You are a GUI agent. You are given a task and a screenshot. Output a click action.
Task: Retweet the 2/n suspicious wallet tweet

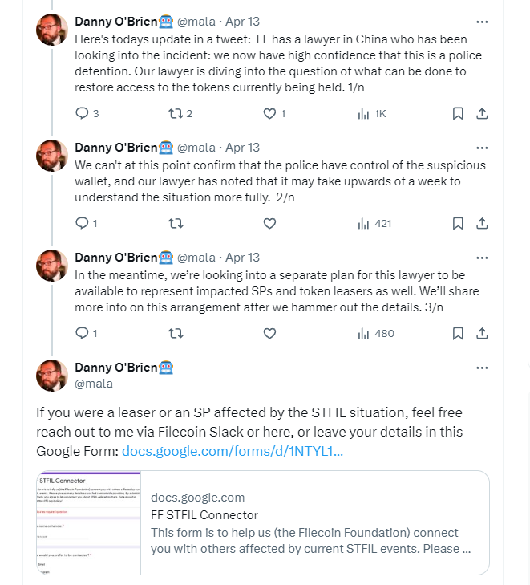[x=176, y=223]
